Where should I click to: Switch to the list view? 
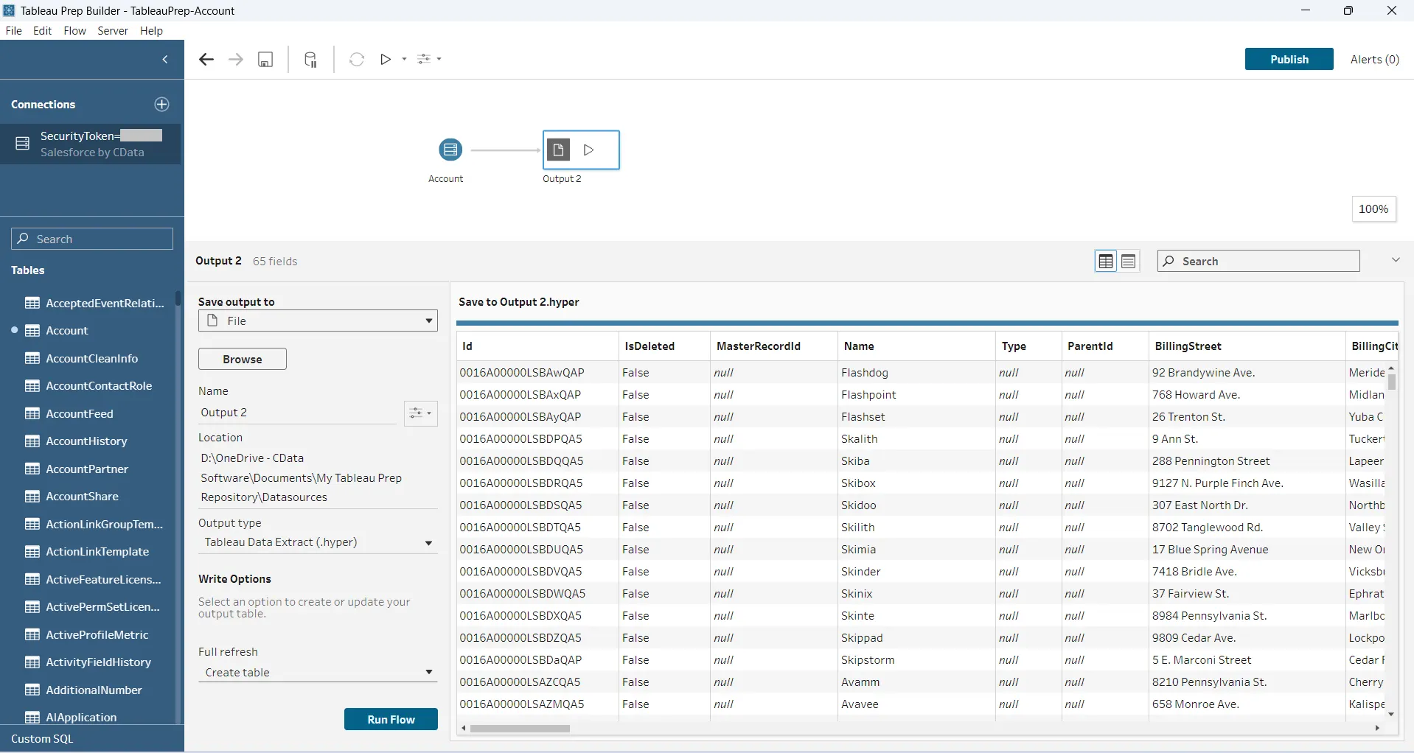[x=1128, y=262]
